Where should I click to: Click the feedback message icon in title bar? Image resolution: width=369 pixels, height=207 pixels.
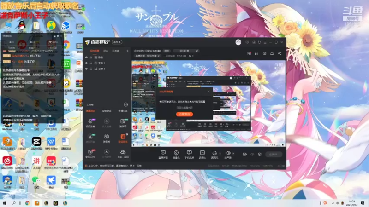point(247,42)
